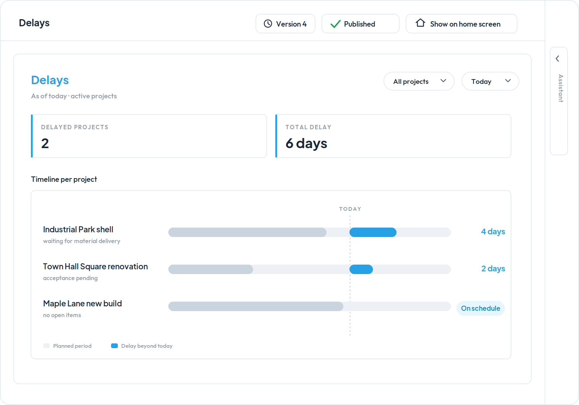Click the Delayed Projects card showing 2
Image resolution: width=579 pixels, height=405 pixels.
pyautogui.click(x=149, y=136)
